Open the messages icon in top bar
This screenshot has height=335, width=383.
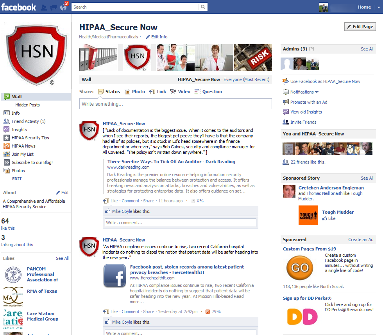coord(54,7)
